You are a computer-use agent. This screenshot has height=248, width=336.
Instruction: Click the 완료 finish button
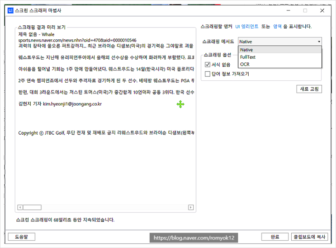tap(274, 237)
